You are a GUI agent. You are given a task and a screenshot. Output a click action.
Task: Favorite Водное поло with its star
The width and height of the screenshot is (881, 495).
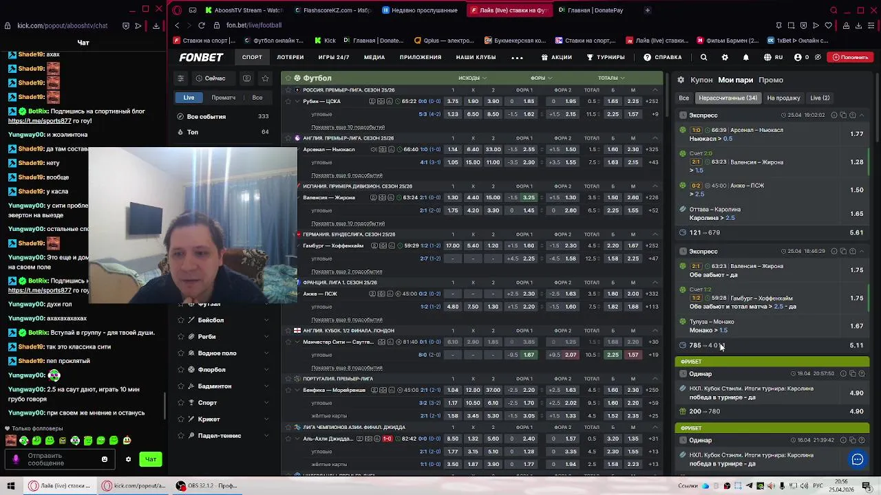click(181, 353)
